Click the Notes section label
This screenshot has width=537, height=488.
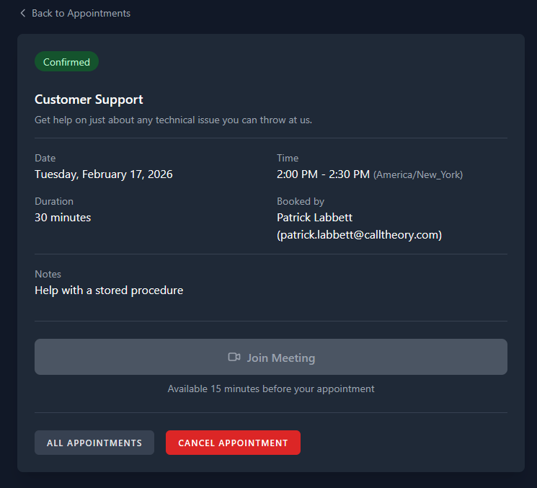pos(48,275)
